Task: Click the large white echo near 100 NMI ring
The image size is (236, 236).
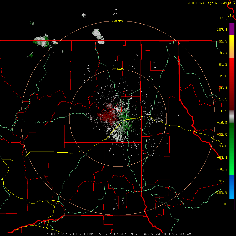Action: [98, 36]
